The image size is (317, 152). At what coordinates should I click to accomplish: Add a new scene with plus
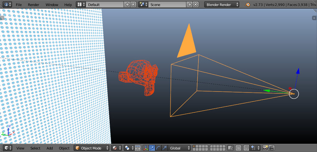(x=190, y=4)
